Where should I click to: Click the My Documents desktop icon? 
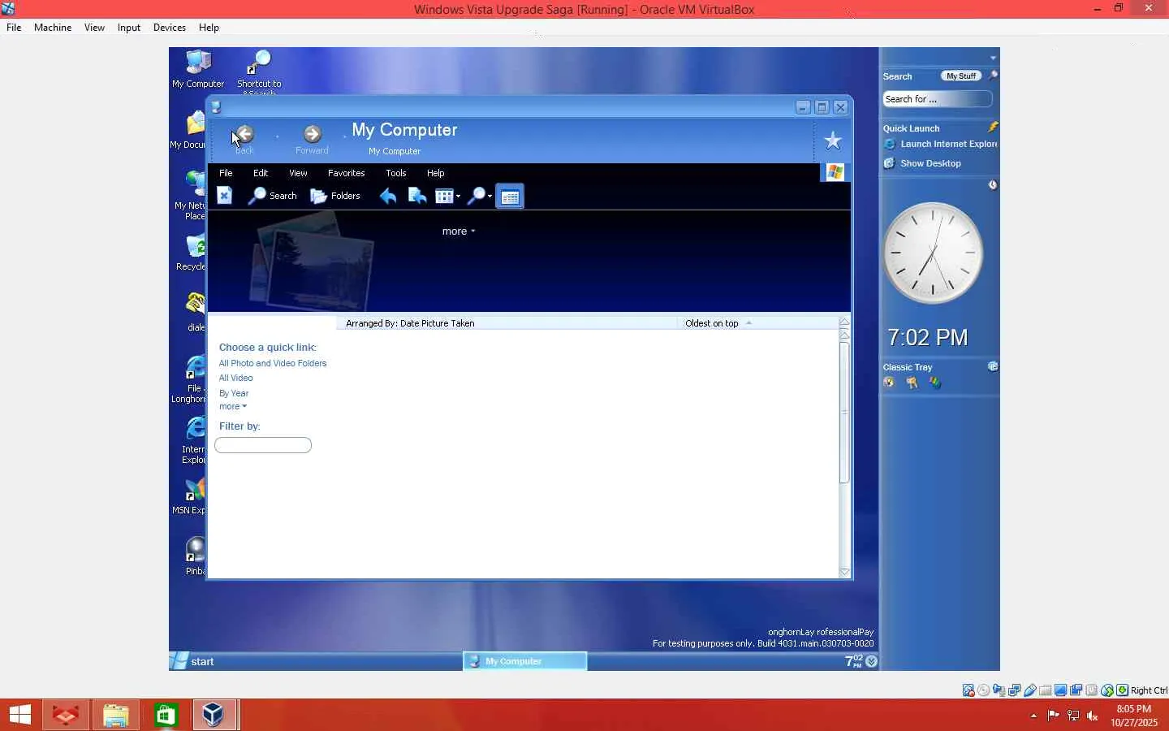(x=188, y=130)
